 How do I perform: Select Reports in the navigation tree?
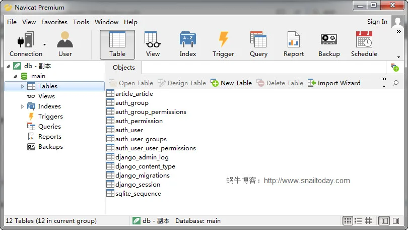(x=50, y=137)
